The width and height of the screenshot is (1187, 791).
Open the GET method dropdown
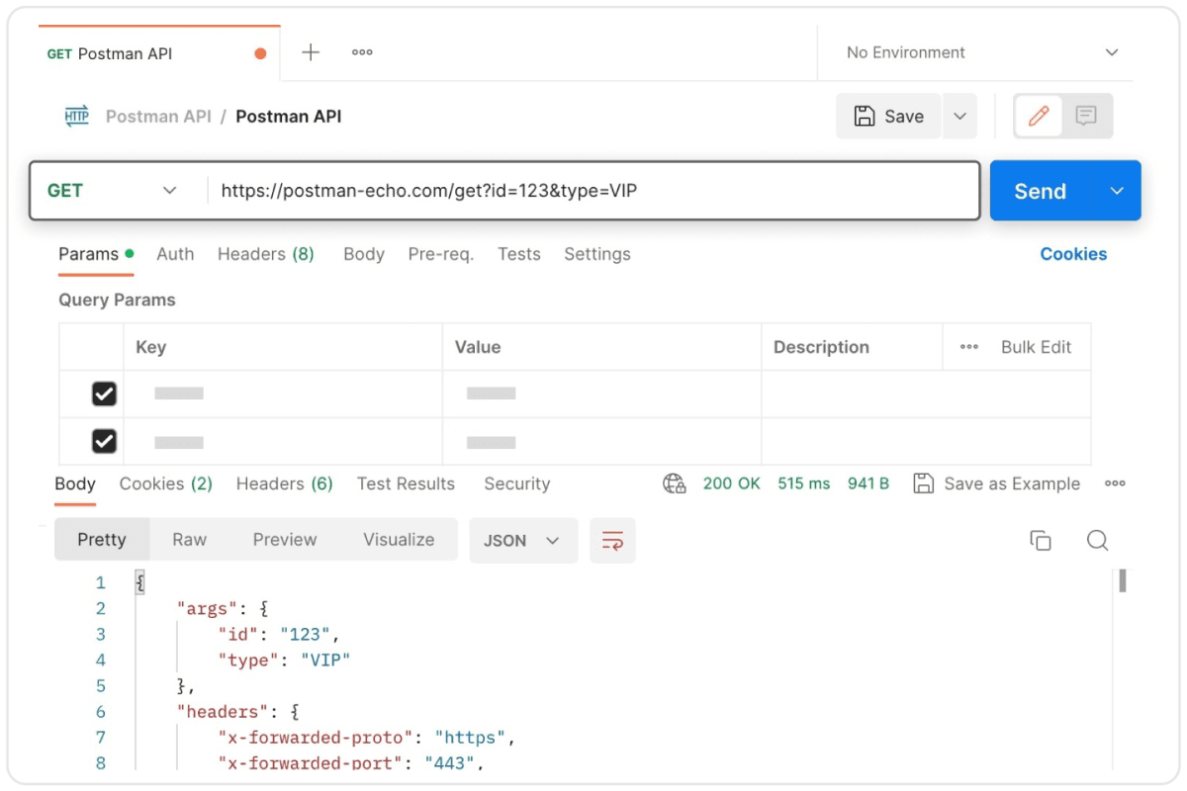(113, 191)
